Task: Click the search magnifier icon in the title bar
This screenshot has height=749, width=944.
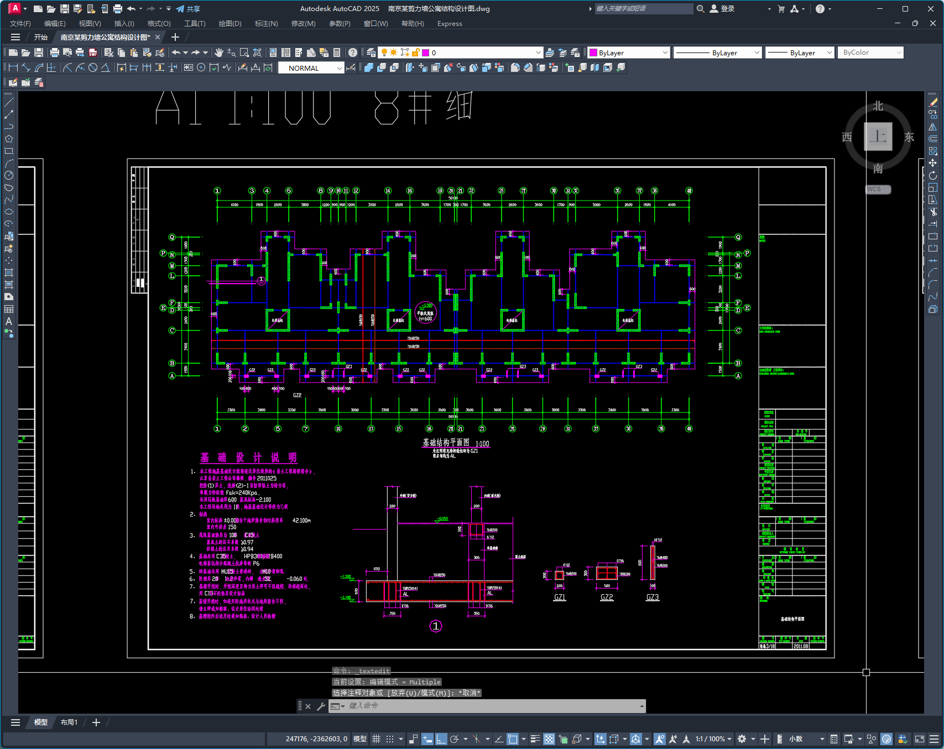Action: [x=700, y=9]
